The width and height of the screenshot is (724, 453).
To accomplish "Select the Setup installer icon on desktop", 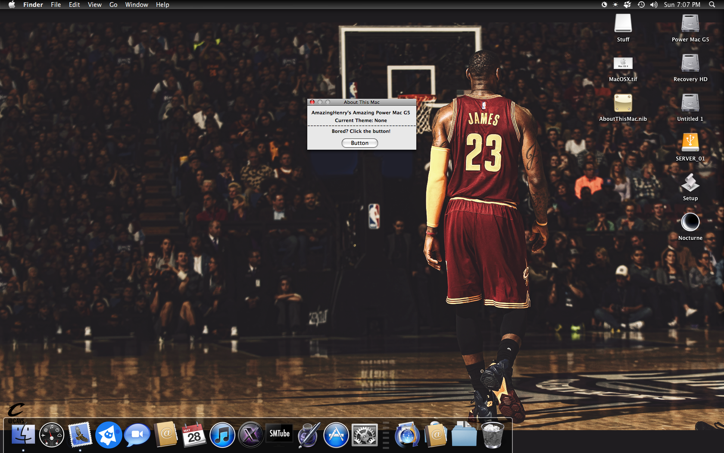I will (x=690, y=182).
